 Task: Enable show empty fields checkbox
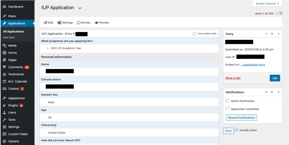click(x=194, y=34)
